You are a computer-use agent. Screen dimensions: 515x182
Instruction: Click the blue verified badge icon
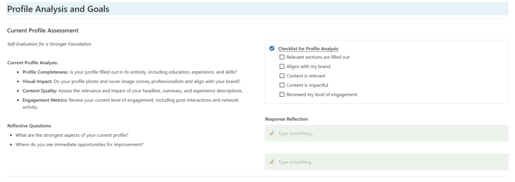pos(272,49)
